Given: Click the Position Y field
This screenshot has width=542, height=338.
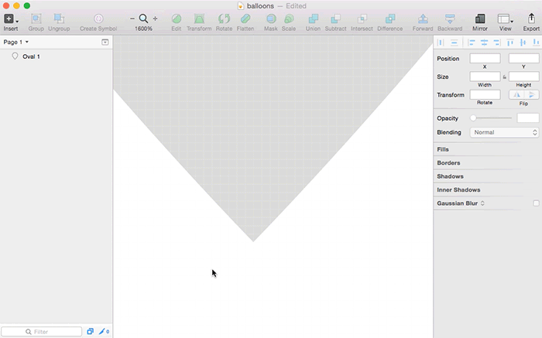Looking at the screenshot, I should point(523,58).
